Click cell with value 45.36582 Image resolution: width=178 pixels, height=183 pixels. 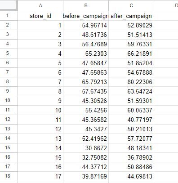click(86, 120)
